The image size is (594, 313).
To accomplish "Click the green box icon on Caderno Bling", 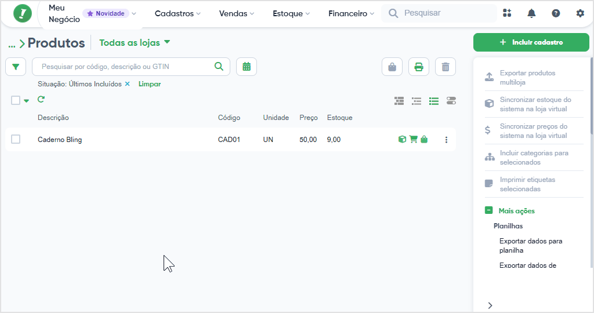I will pyautogui.click(x=403, y=139).
